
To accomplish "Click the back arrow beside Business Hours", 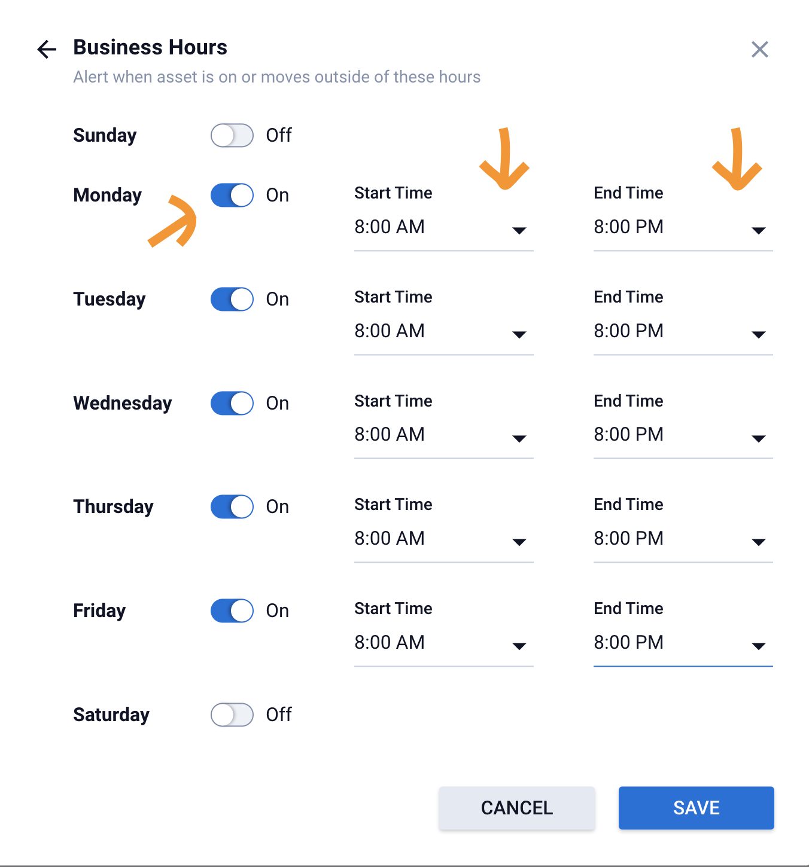I will (x=47, y=49).
